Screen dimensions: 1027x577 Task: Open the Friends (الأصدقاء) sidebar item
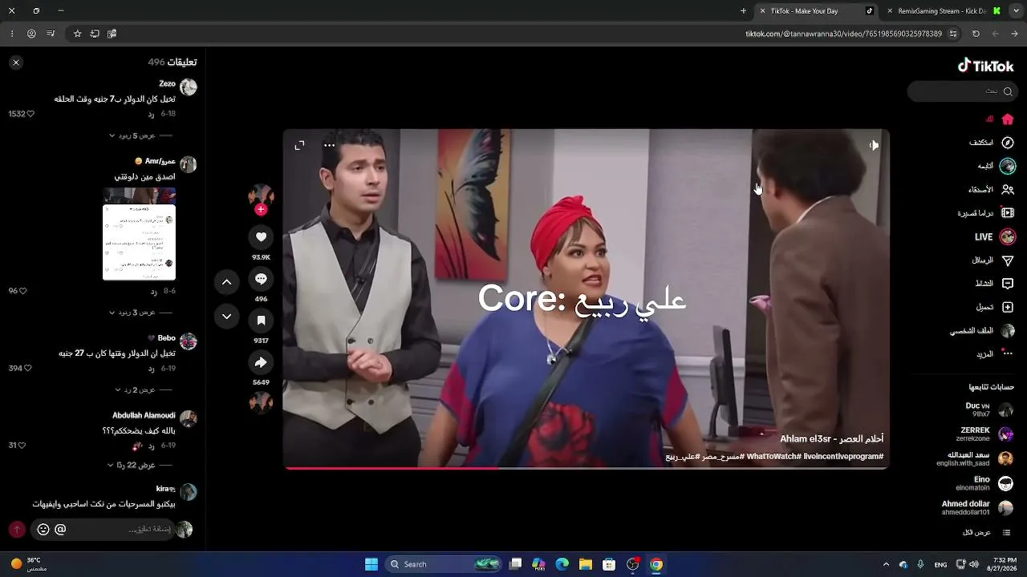pyautogui.click(x=991, y=190)
